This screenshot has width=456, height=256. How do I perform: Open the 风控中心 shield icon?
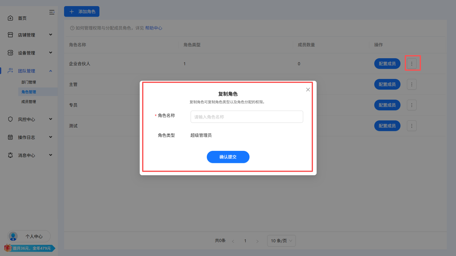[10, 119]
